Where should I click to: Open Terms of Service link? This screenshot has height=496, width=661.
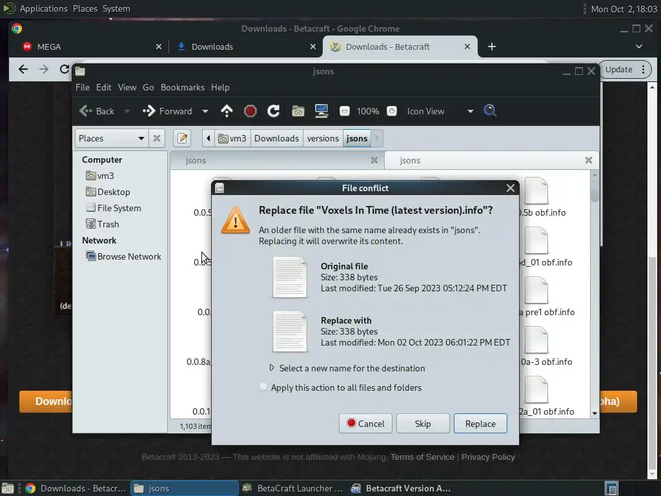[x=422, y=457]
